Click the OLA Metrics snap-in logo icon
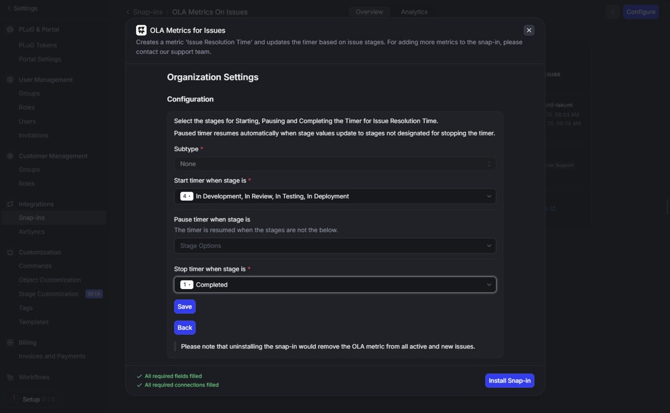Image resolution: width=670 pixels, height=413 pixels. (x=141, y=30)
